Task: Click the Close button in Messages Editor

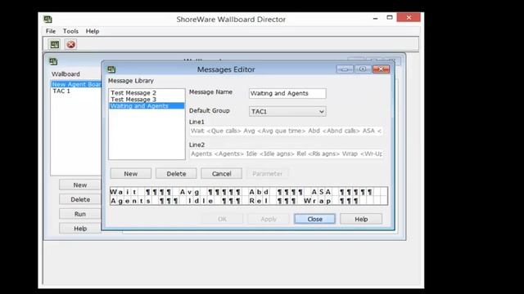Action: click(x=314, y=219)
